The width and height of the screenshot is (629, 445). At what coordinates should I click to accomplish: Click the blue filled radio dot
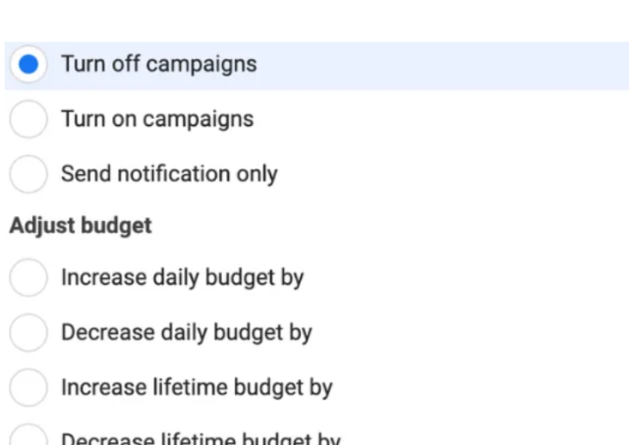[x=29, y=65]
